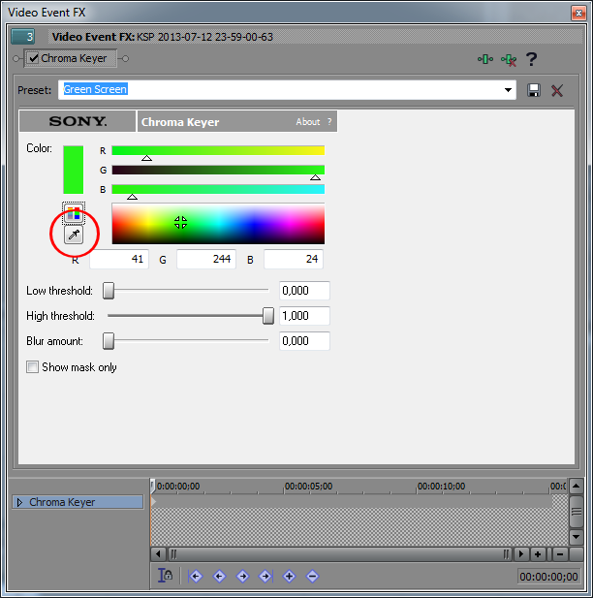Enable the Show mask only checkbox

point(33,367)
